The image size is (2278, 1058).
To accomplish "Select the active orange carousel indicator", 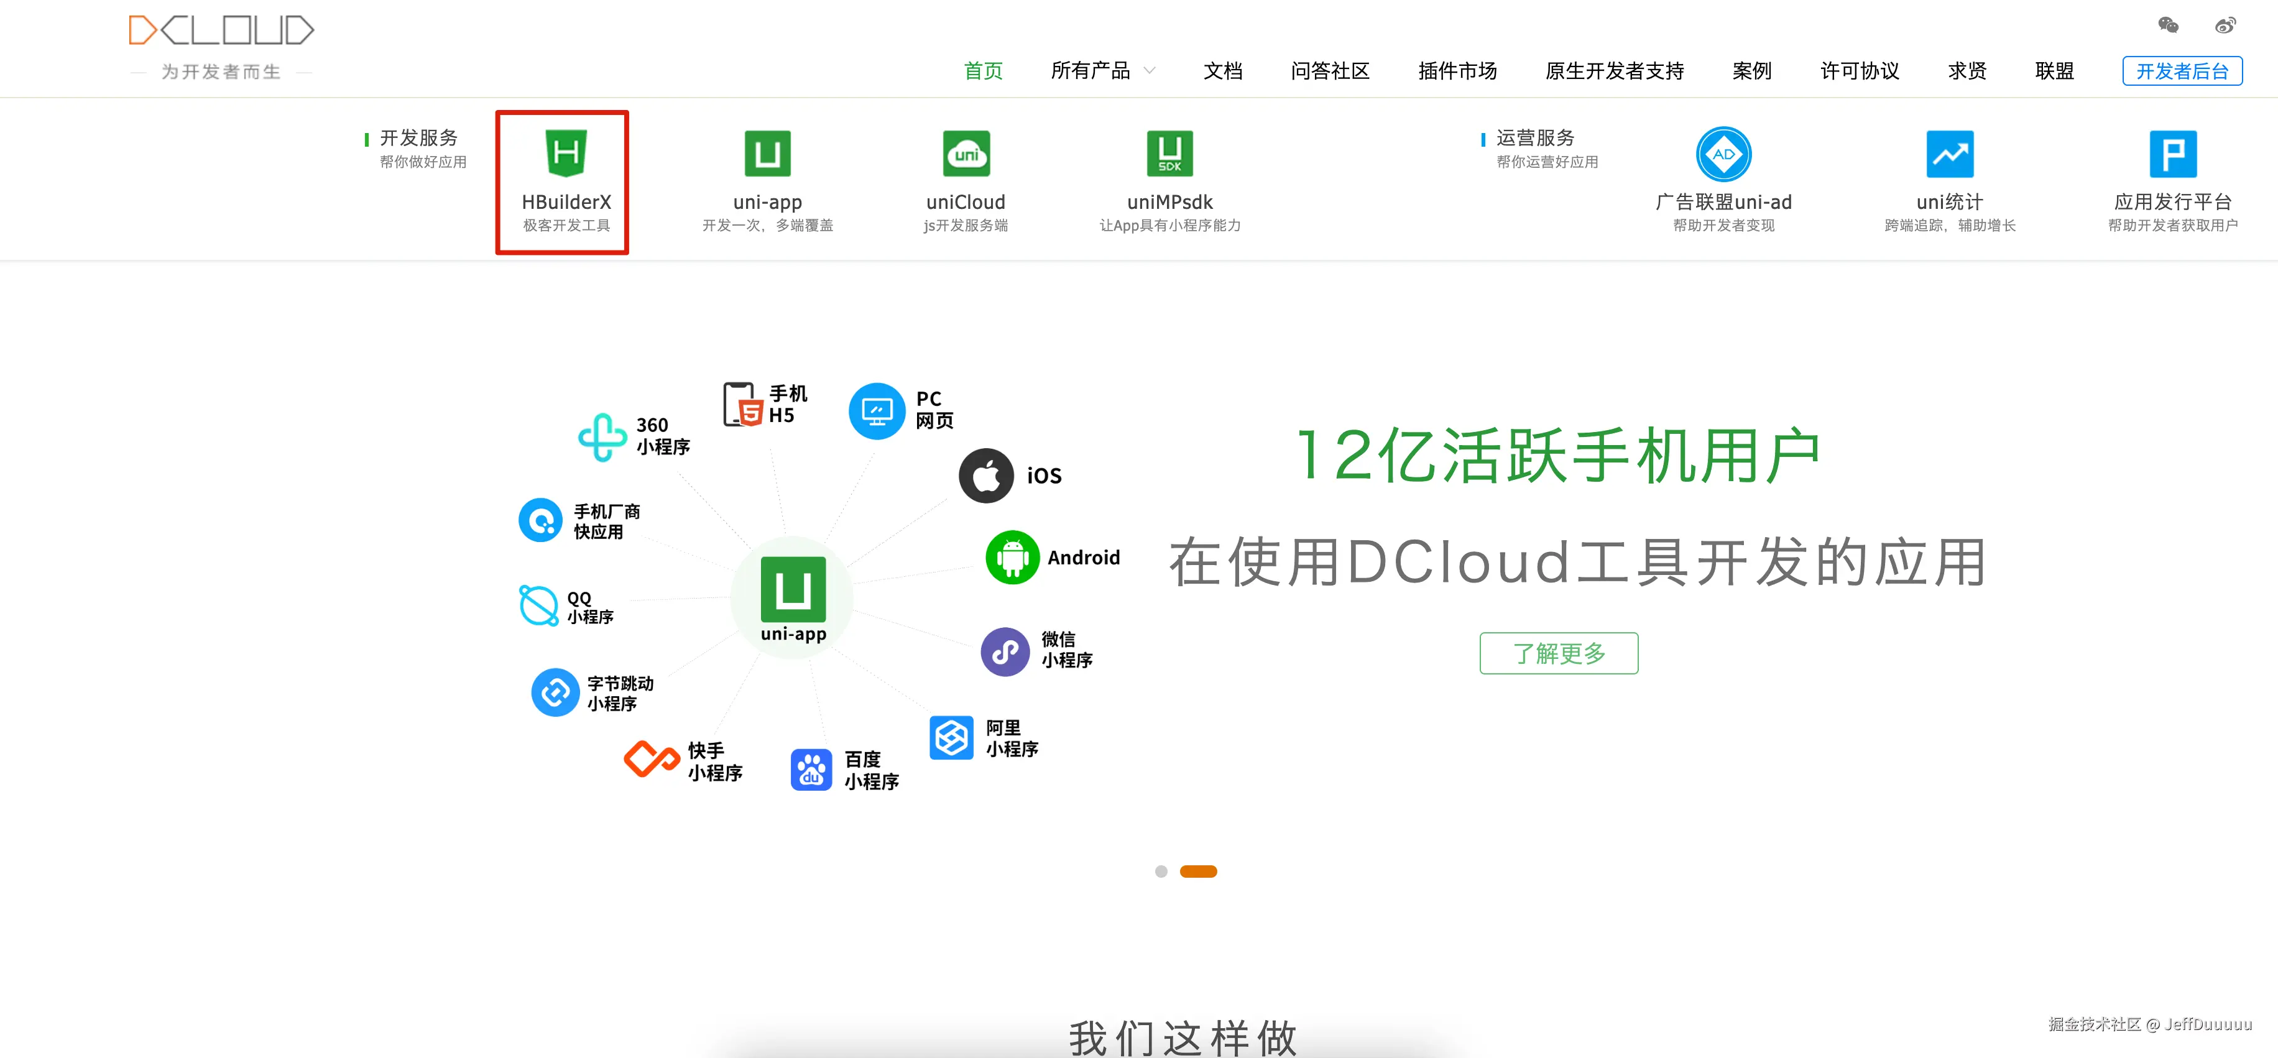I will [x=1198, y=872].
